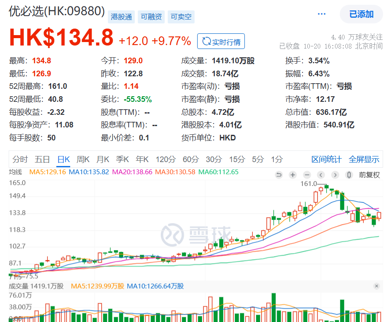387x322 pixels.
Task: Move chart left with the left chevron
Action: (x=321, y=175)
